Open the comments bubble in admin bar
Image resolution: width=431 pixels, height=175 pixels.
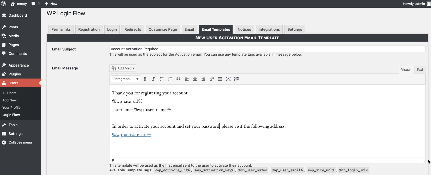(35, 4)
